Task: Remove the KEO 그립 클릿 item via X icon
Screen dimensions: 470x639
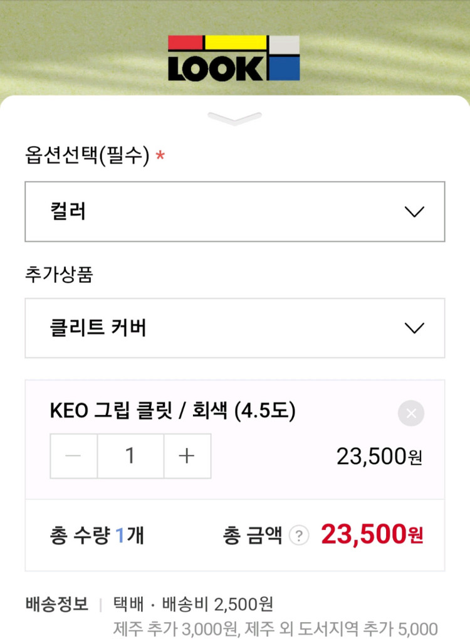Action: coord(411,413)
